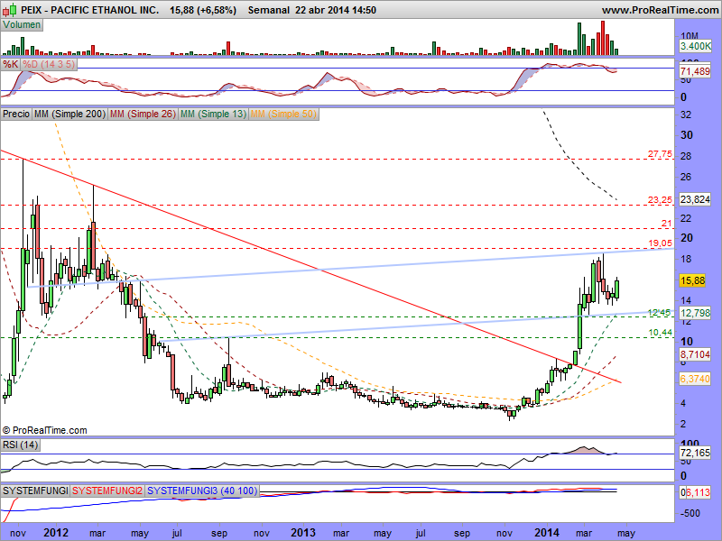Click the © ProRealTime.com copyright text
The image size is (722, 541).
44,430
